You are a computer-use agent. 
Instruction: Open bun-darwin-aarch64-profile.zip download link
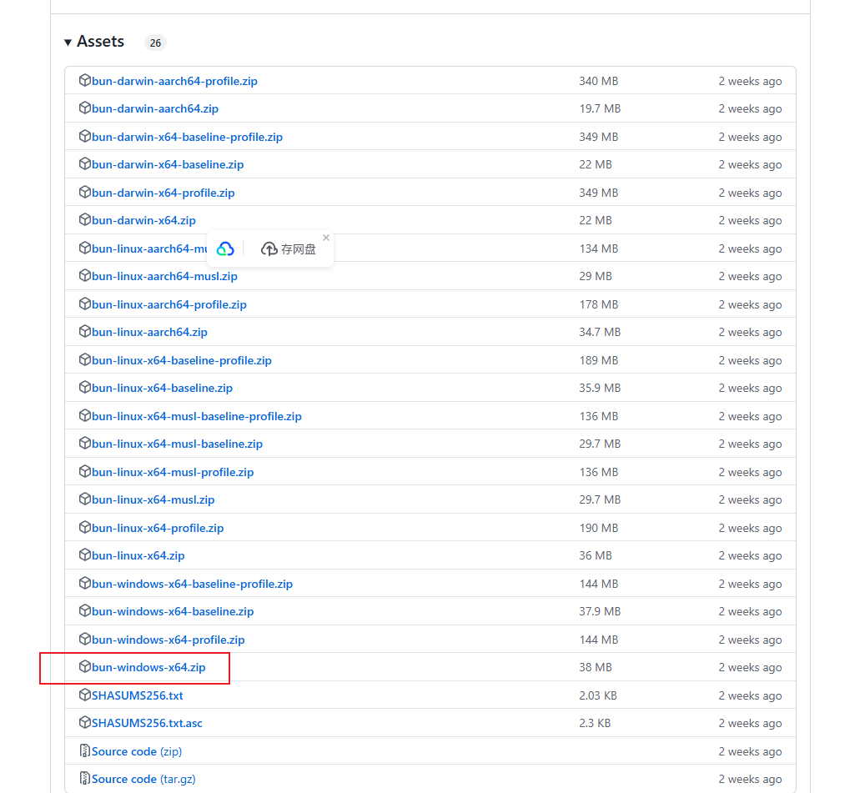(x=174, y=81)
